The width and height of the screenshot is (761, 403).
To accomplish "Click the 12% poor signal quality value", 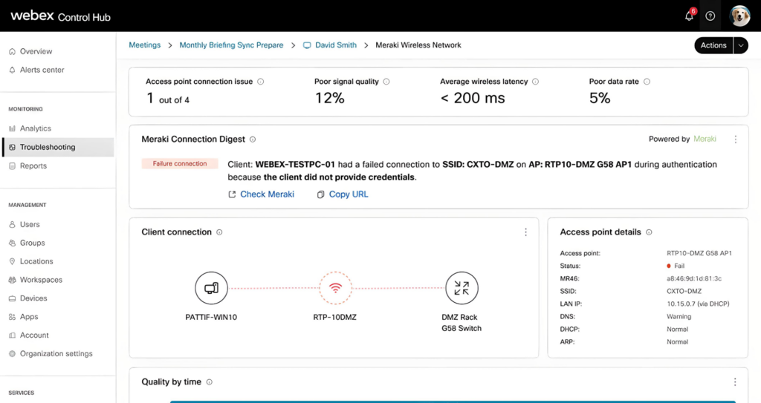I will (329, 99).
